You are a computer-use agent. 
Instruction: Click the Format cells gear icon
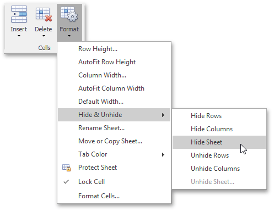point(69,14)
